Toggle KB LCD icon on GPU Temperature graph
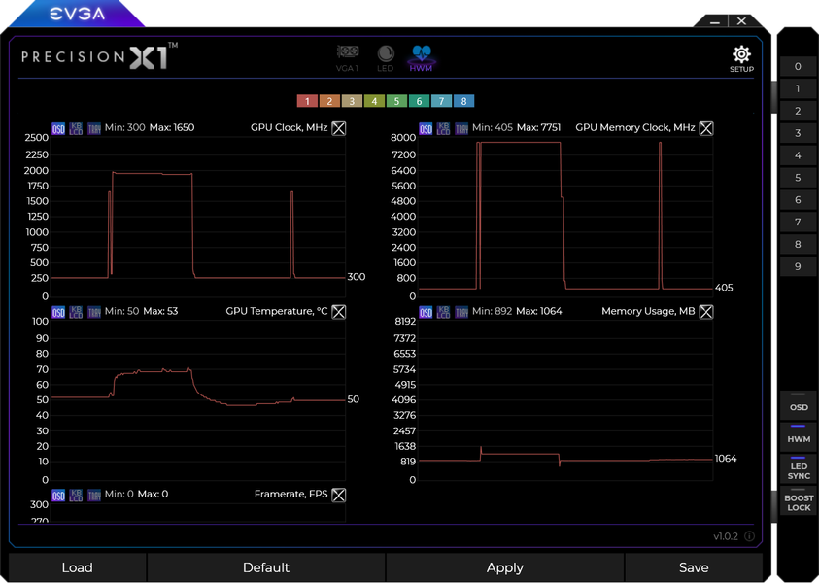 pos(76,312)
